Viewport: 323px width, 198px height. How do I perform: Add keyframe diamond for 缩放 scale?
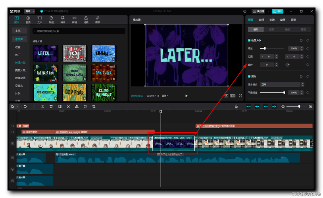[x=308, y=49]
